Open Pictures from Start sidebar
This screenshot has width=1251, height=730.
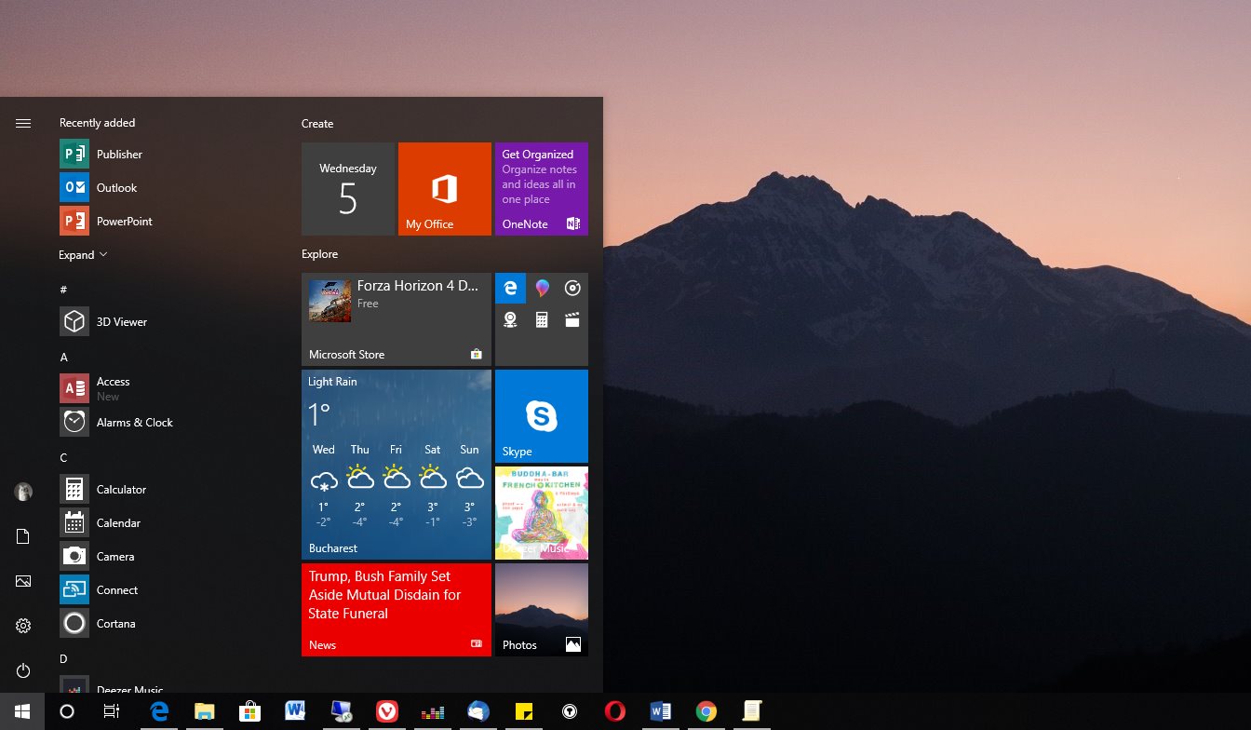23,581
